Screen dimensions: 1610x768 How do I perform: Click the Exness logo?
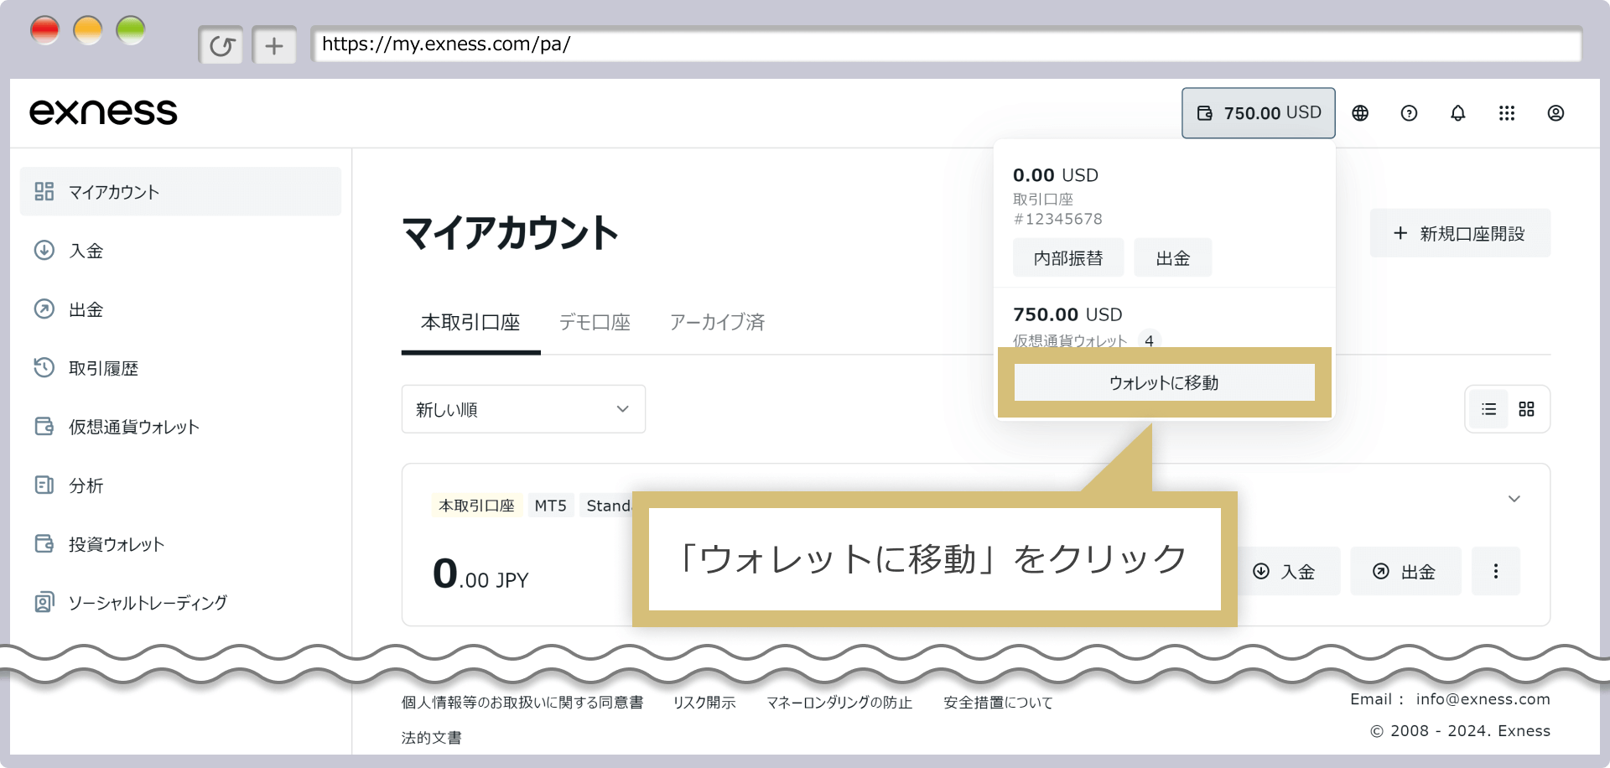pyautogui.click(x=103, y=112)
